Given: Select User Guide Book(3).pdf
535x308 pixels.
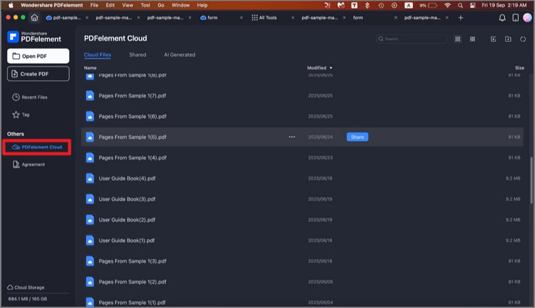Looking at the screenshot, I should click(x=302, y=199).
